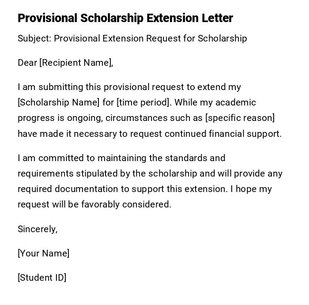Click the [Your Name] placeholder
Viewport: 309px width, 305px height.
coord(43,253)
